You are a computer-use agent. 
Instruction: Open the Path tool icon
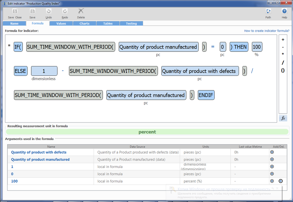[x=268, y=11]
